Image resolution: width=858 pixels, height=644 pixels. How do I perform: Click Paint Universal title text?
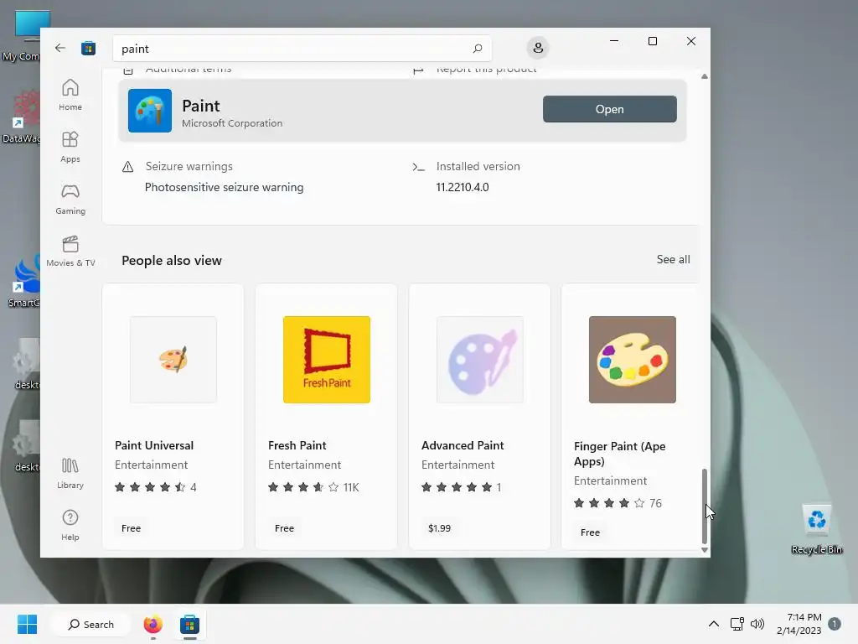154,445
